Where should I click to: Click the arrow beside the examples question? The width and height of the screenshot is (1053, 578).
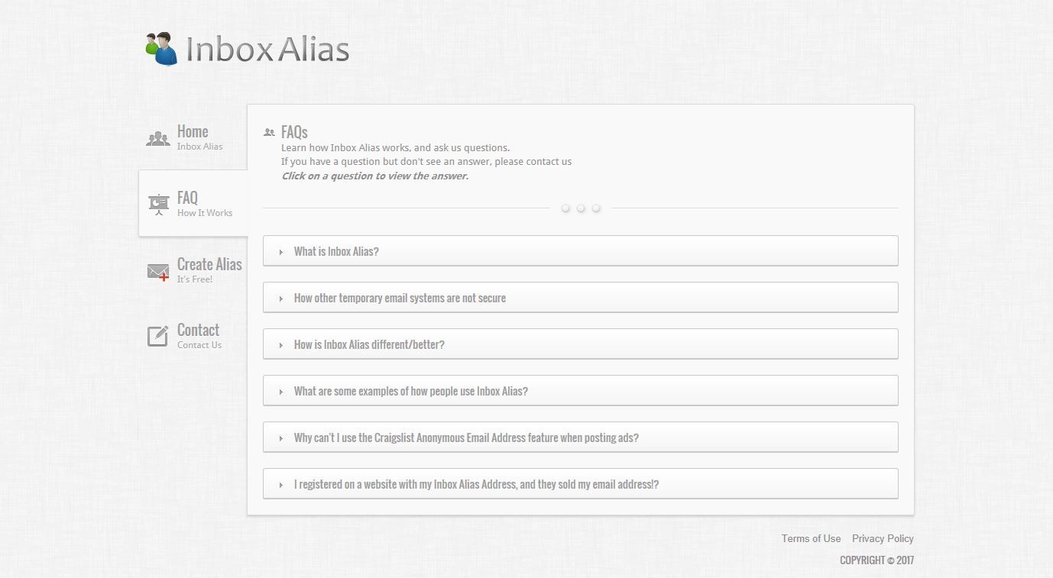281,390
